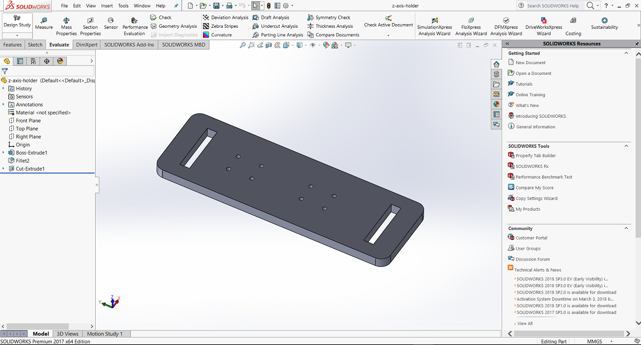Open the Sustainability tool
This screenshot has height=345, width=641.
coord(604,24)
